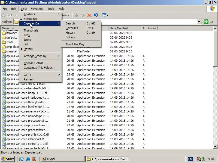Click icon of api-ms-win-core-handle dll file
The image size is (218, 163).
4,88
